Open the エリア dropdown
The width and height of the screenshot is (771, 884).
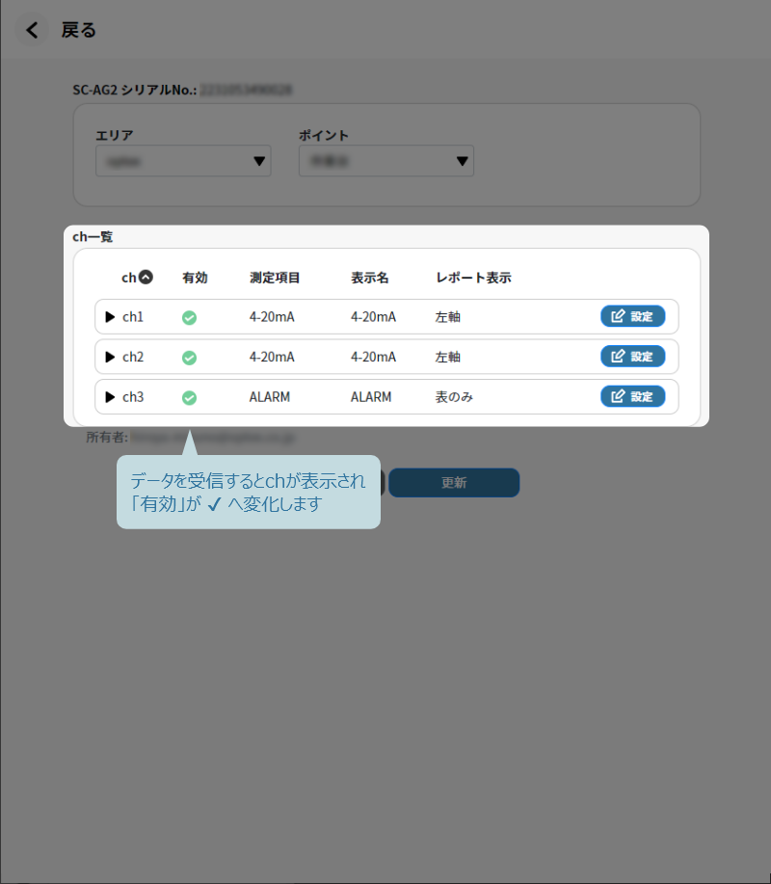click(x=183, y=161)
